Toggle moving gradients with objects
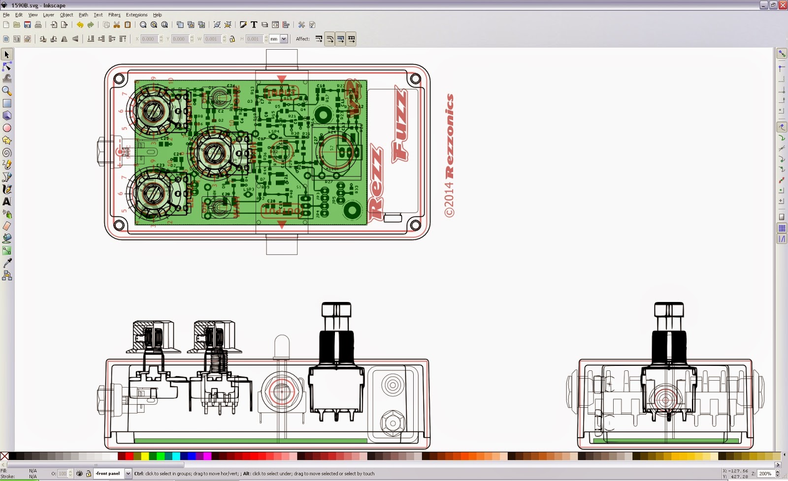The image size is (788, 481). pos(341,39)
